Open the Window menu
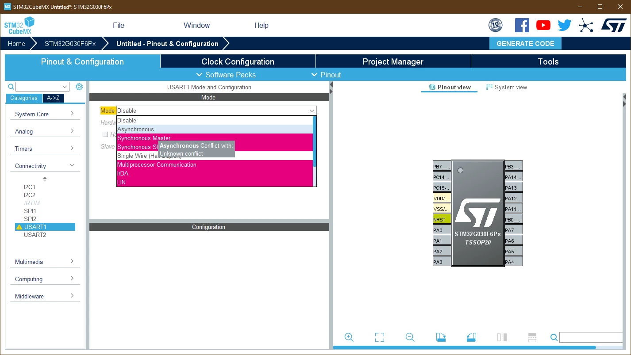 [x=197, y=25]
